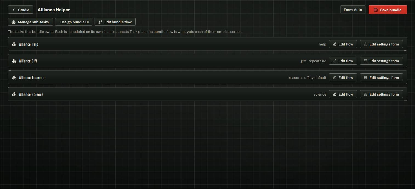Open settings form editor for Alliance Gift
The height and width of the screenshot is (189, 415).
point(381,61)
